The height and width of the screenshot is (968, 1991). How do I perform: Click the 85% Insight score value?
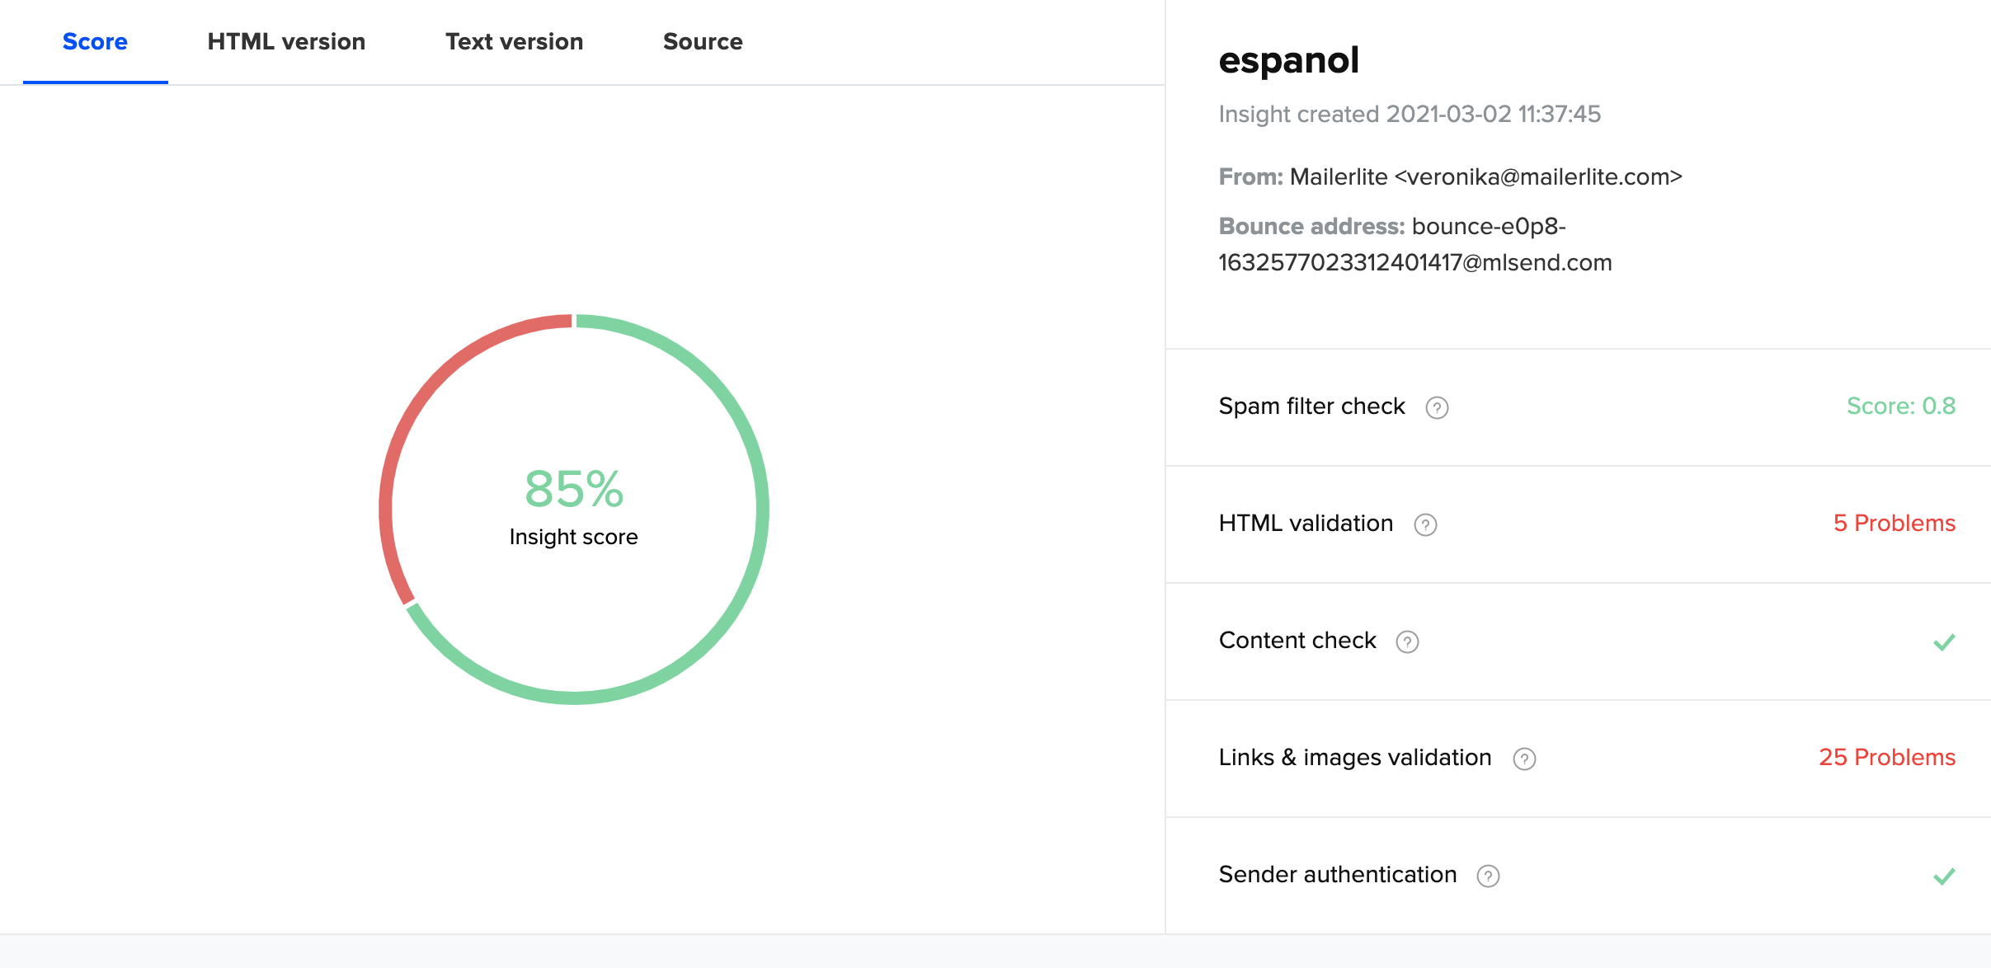(x=574, y=489)
